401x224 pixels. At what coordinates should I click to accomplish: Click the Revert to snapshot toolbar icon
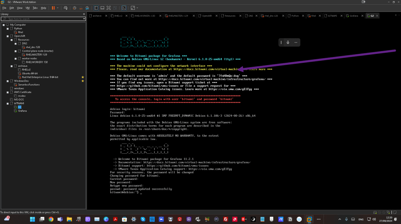(81, 8)
